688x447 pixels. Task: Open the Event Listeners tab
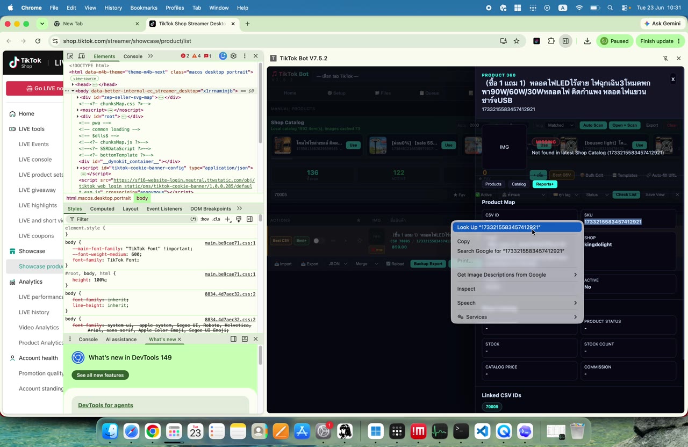(x=164, y=208)
